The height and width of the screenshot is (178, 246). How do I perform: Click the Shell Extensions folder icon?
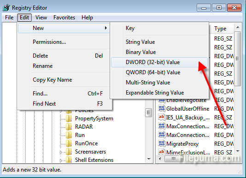[x=69, y=160]
